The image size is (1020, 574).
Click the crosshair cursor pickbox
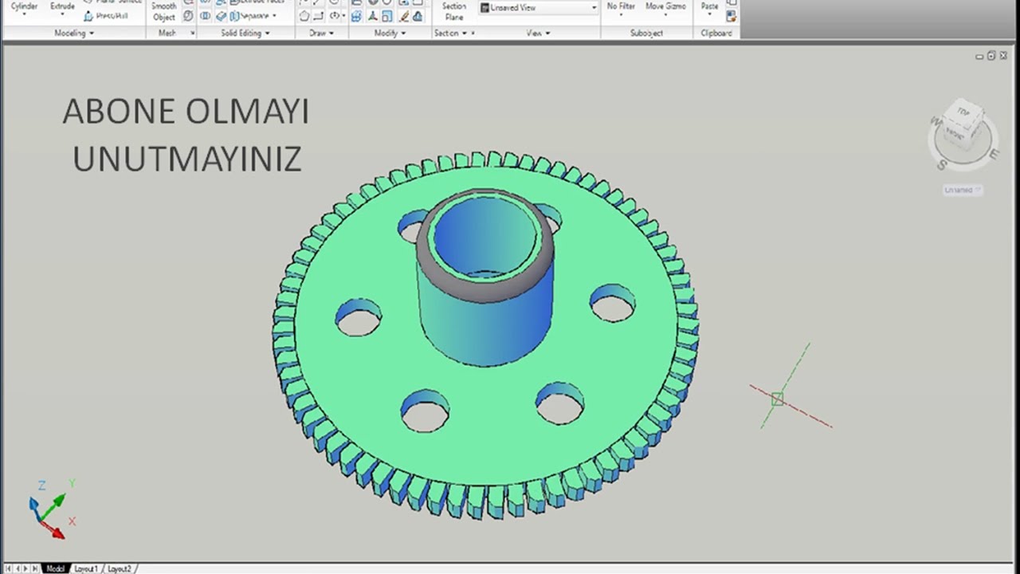click(777, 399)
